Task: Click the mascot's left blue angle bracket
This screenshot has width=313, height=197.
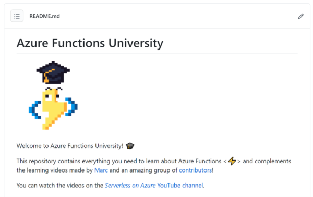Action: (35, 110)
